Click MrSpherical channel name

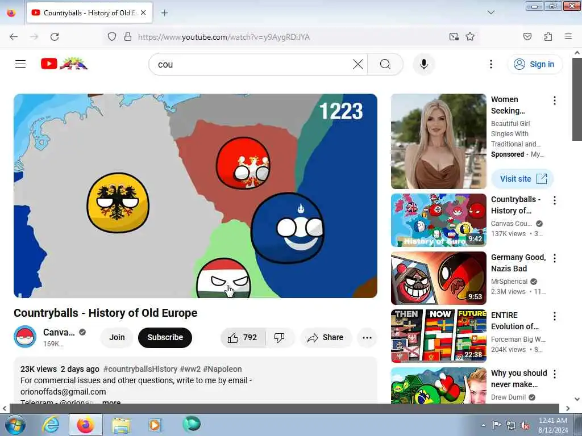pyautogui.click(x=509, y=282)
